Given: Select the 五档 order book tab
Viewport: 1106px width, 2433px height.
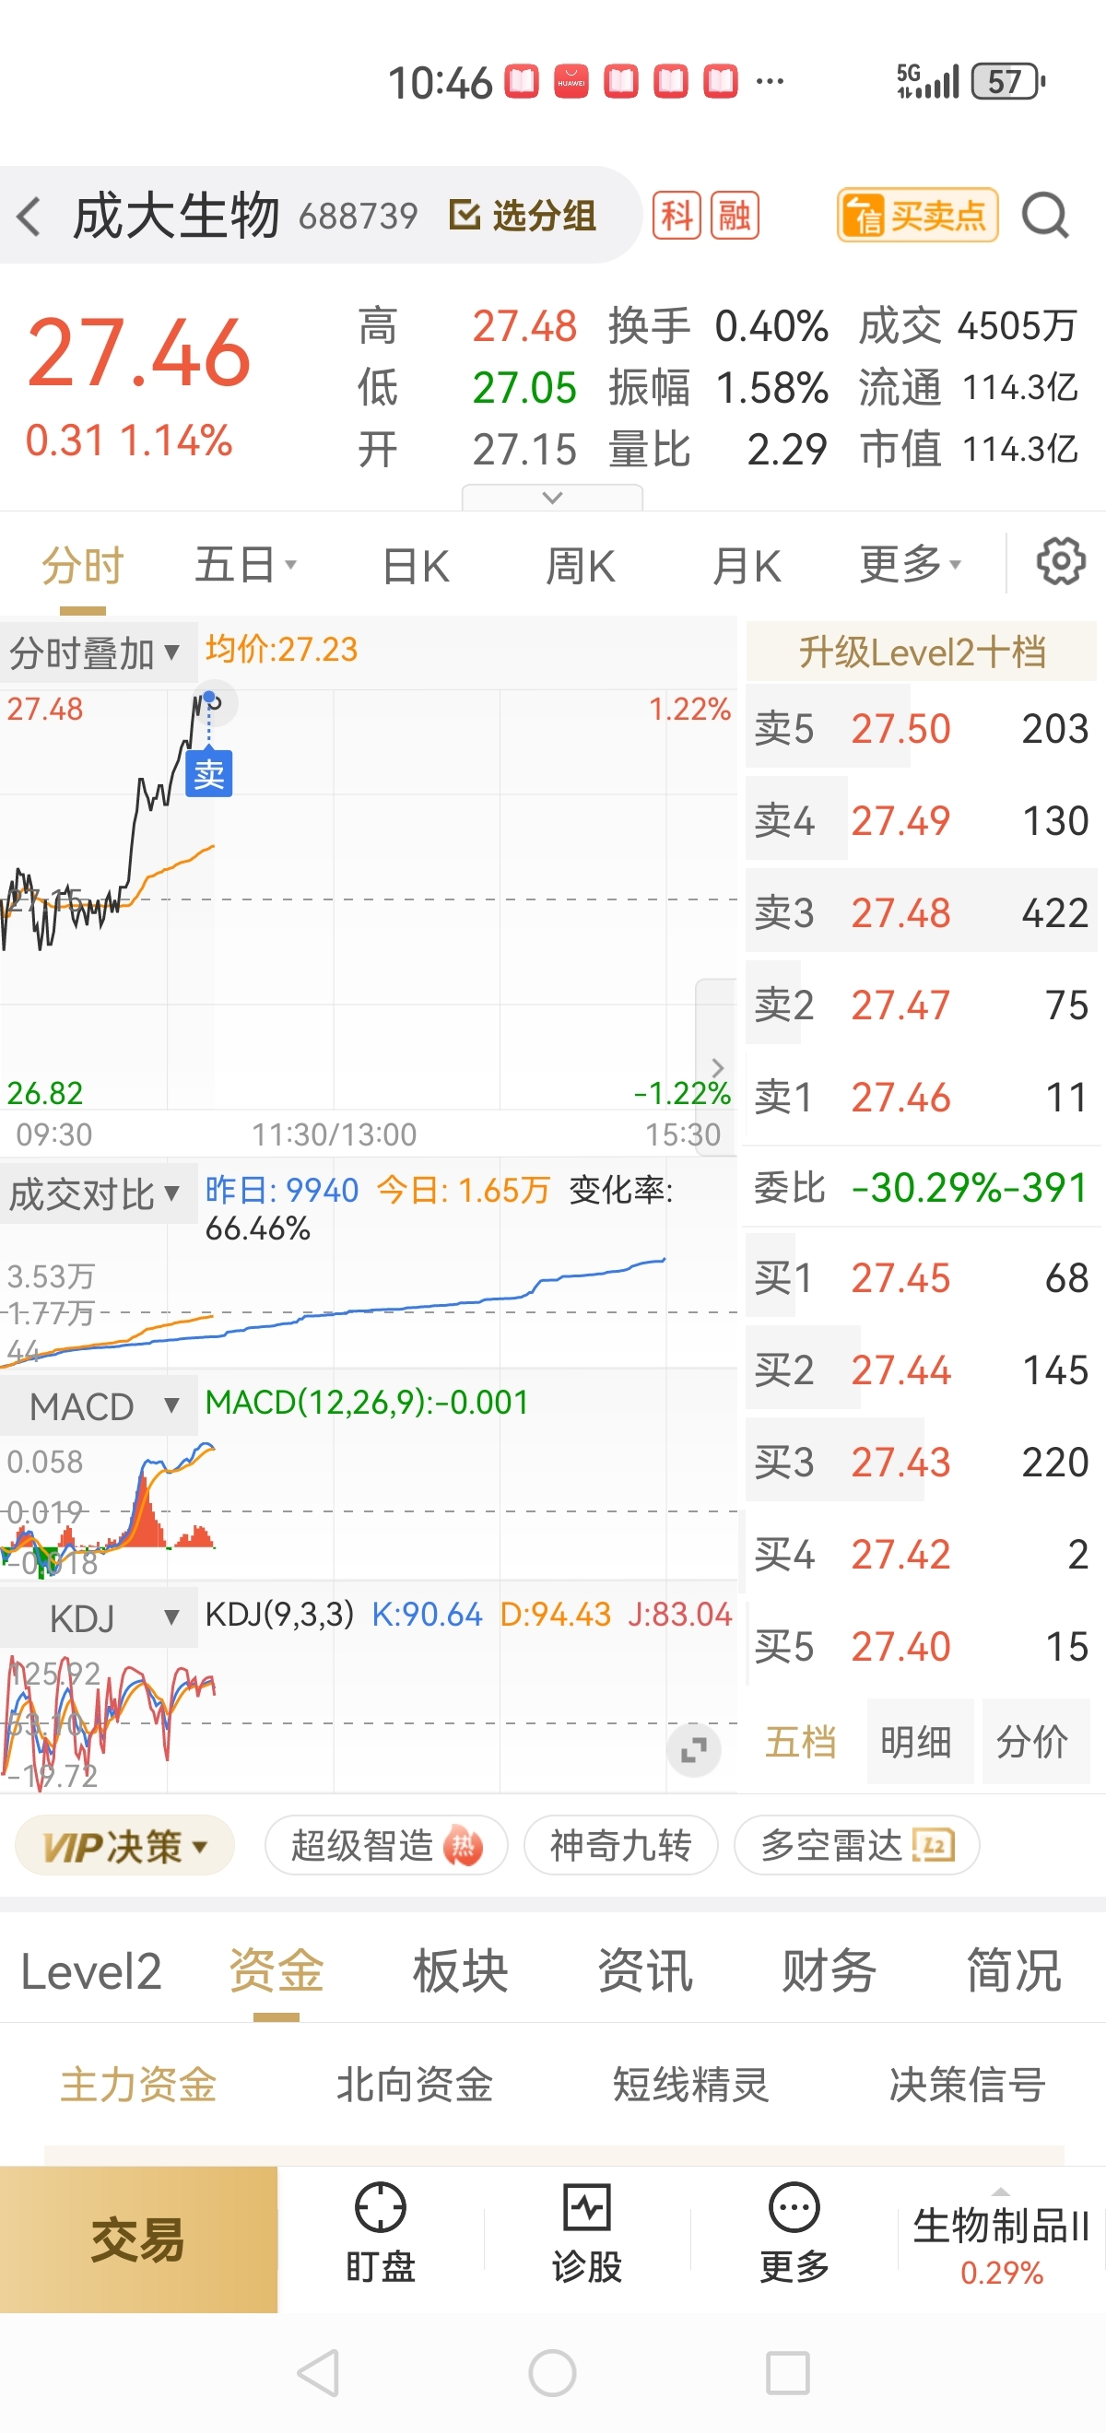Looking at the screenshot, I should (x=801, y=1741).
